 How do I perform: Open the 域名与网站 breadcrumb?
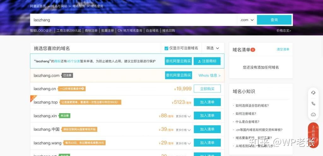click(x=59, y=6)
